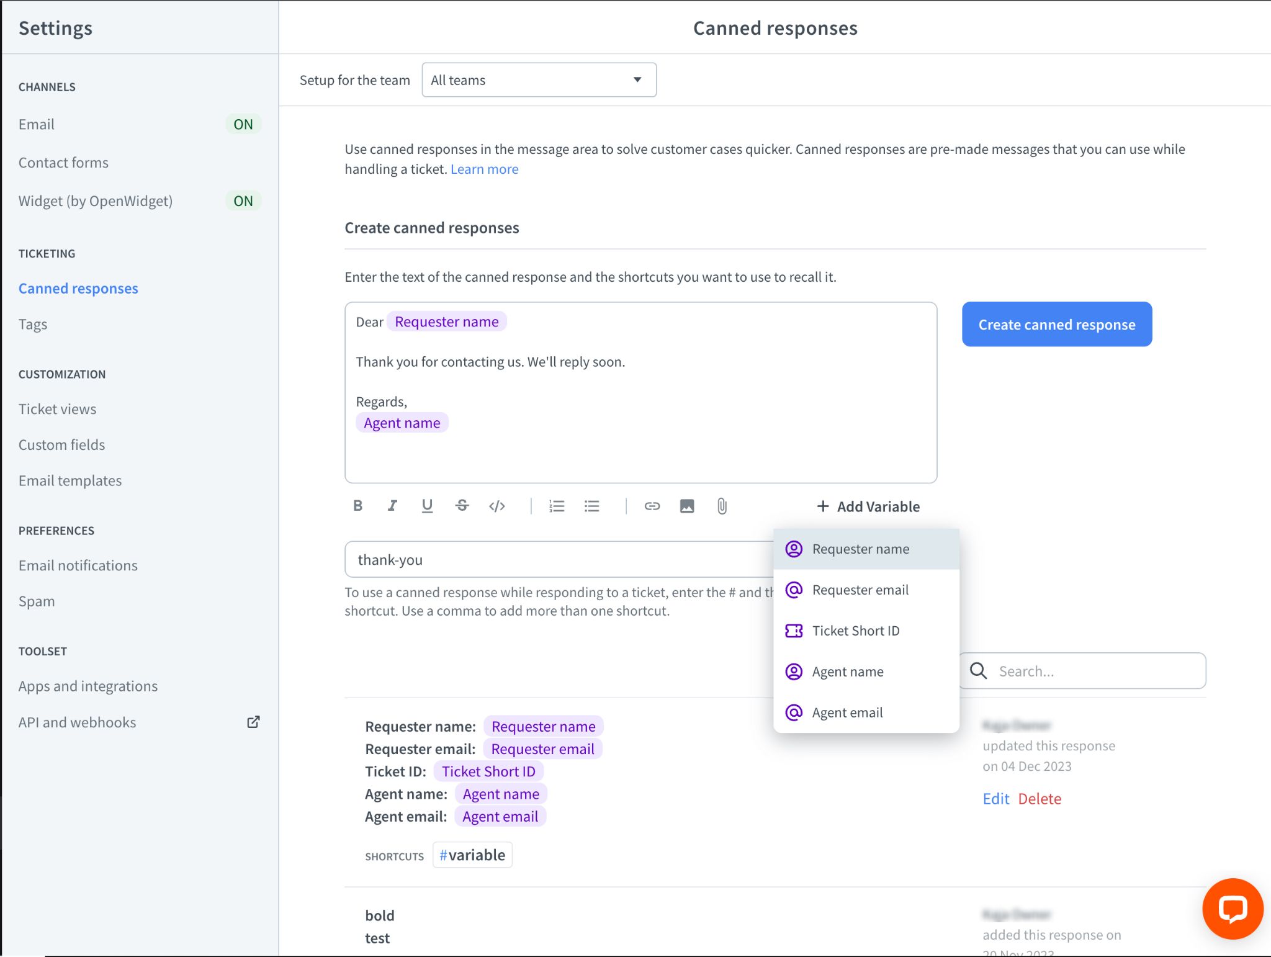Open the Learn more link

coord(484,169)
